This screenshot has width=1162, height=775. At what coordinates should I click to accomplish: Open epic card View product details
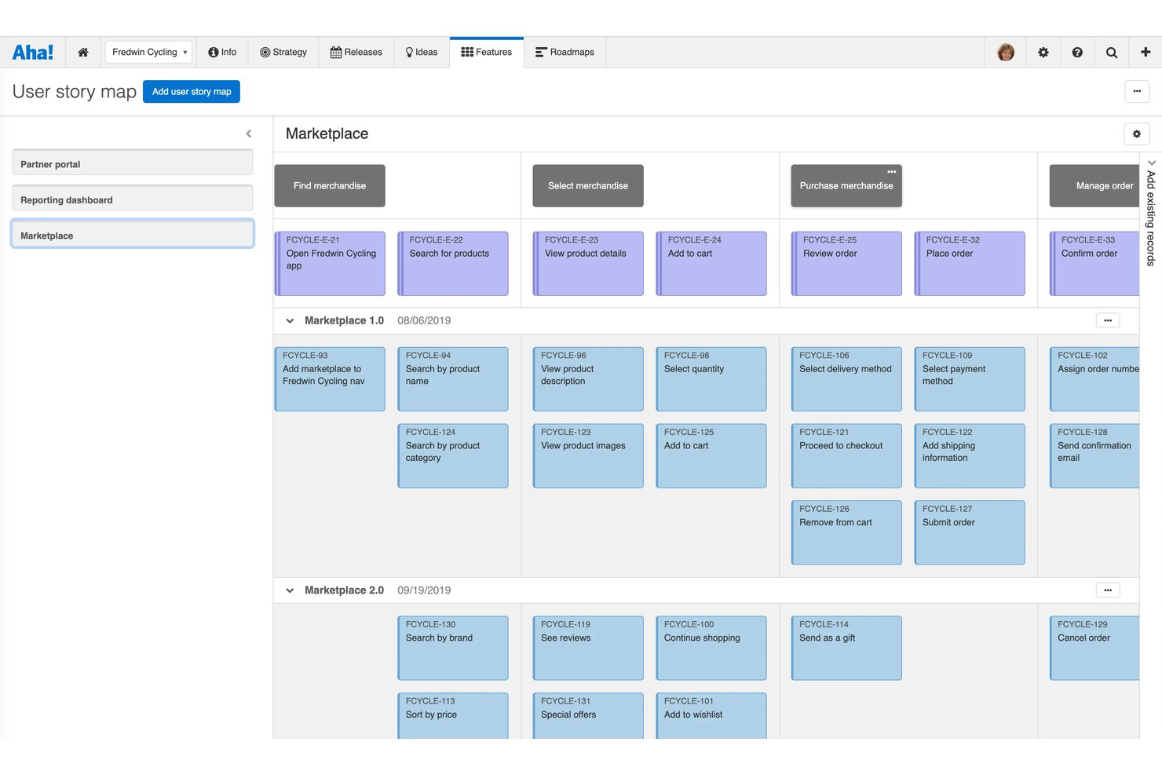[588, 264]
